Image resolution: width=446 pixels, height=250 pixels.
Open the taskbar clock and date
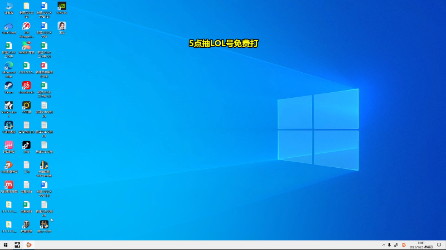[421, 245]
